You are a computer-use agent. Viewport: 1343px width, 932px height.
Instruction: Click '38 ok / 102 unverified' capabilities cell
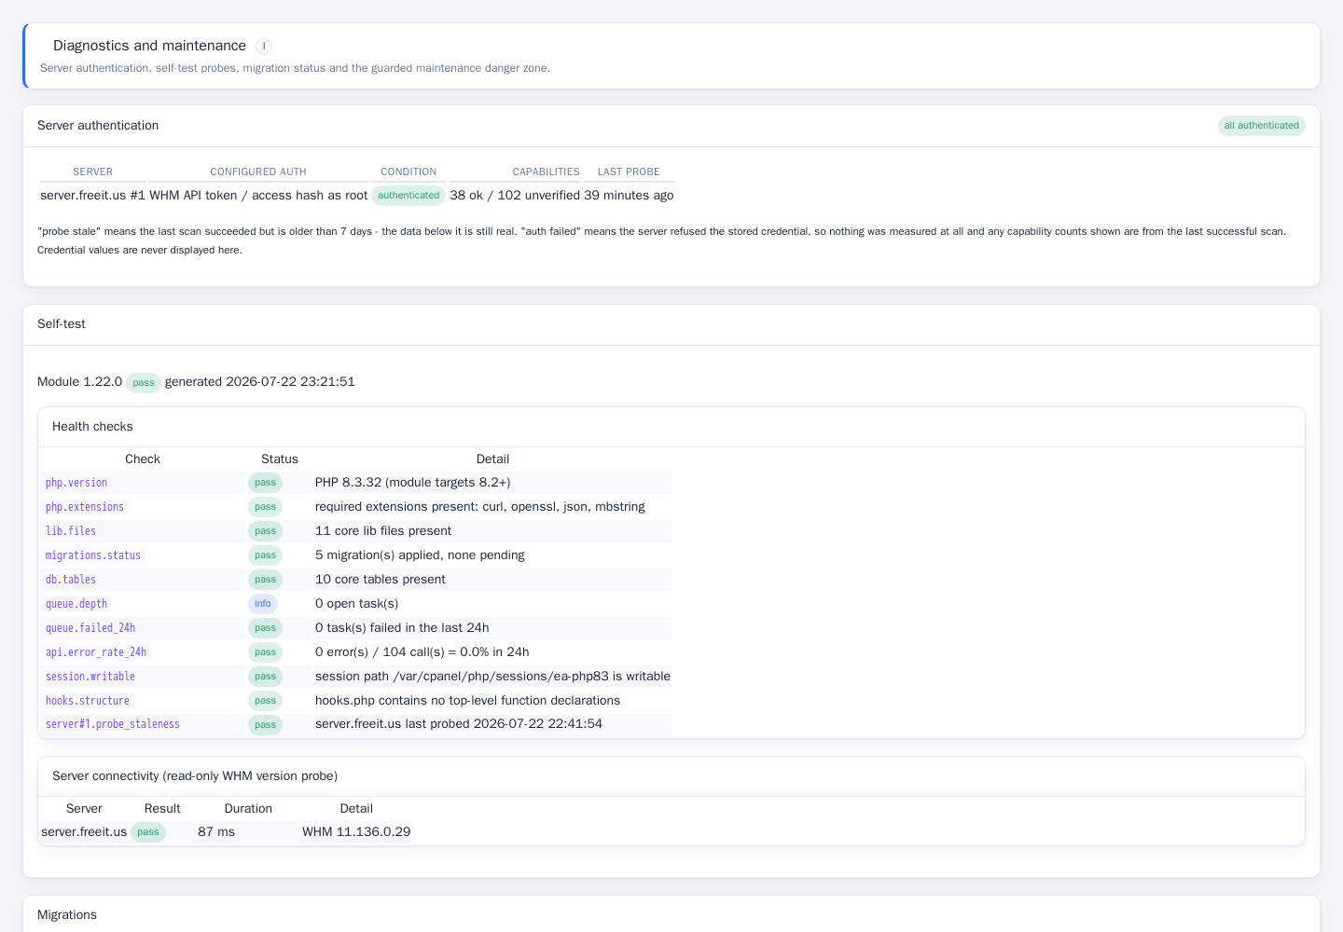[x=515, y=196]
